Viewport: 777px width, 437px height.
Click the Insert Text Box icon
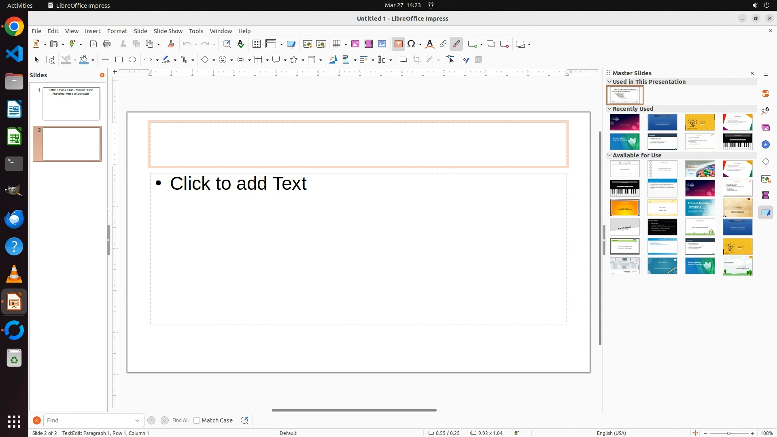[x=398, y=44]
